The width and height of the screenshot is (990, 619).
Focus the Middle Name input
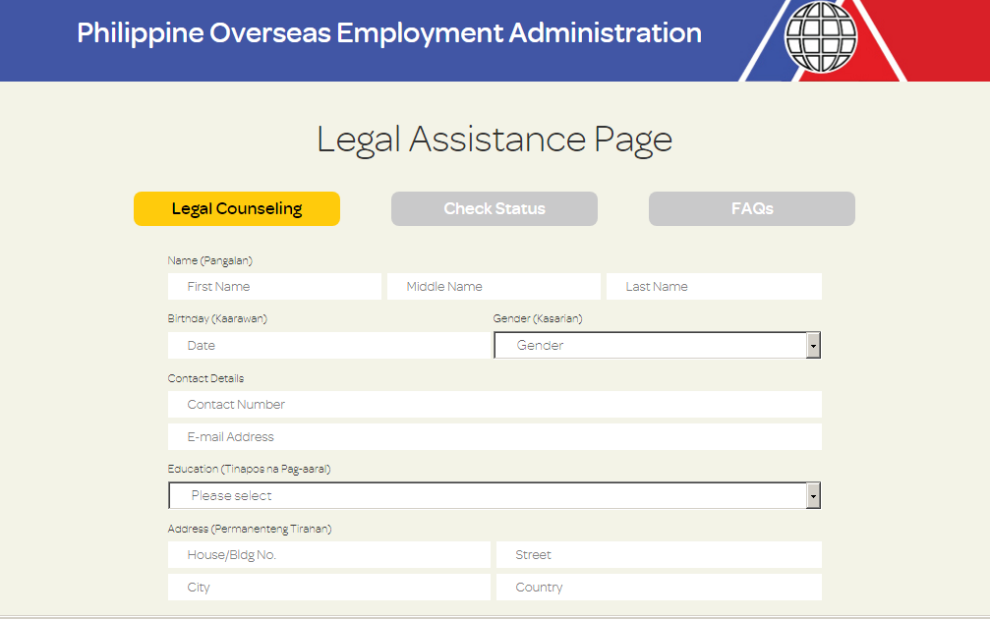tap(494, 287)
